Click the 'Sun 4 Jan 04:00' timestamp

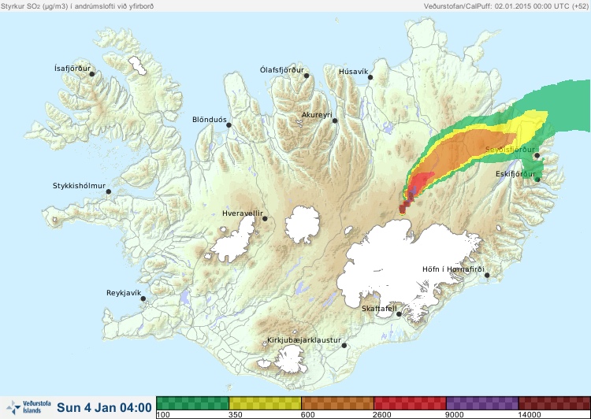click(x=104, y=407)
